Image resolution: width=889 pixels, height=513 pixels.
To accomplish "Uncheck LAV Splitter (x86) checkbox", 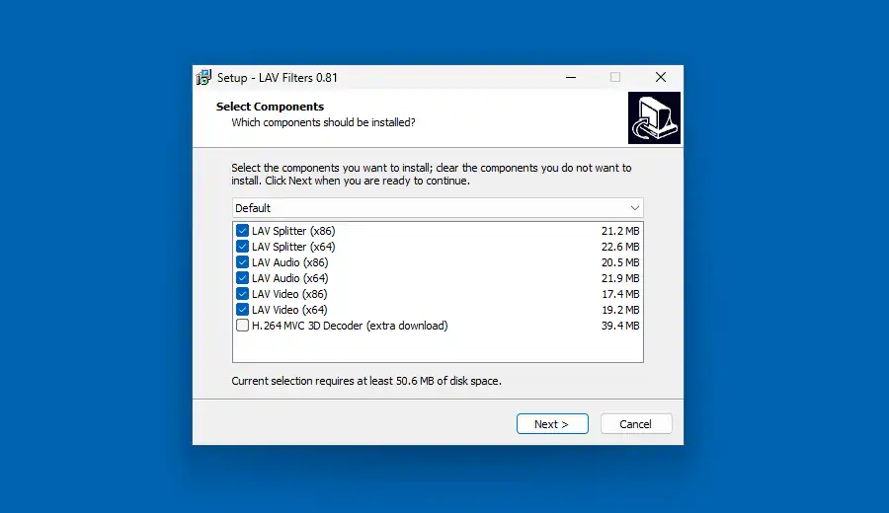I will tap(242, 231).
